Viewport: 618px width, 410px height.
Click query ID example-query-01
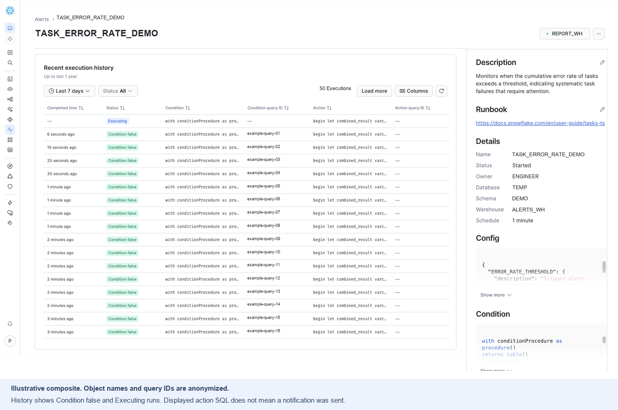point(263,134)
